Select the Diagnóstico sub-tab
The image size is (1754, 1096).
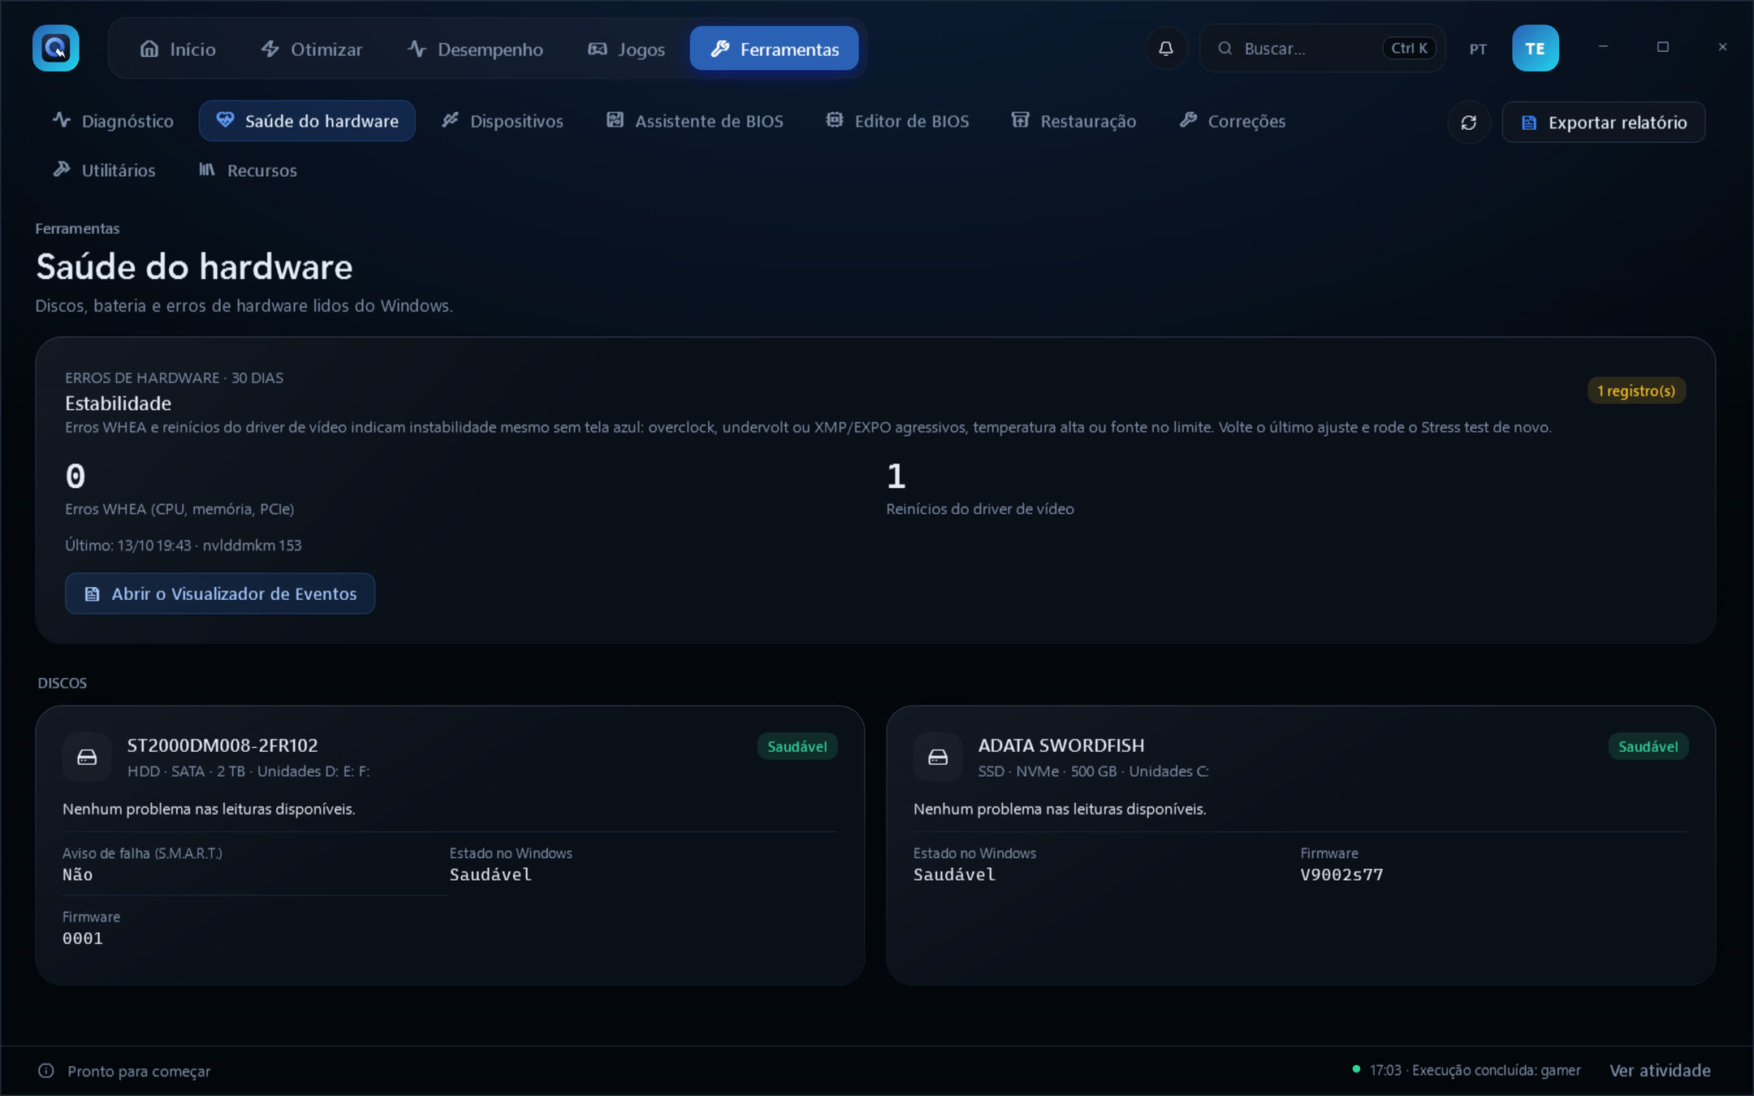click(113, 121)
